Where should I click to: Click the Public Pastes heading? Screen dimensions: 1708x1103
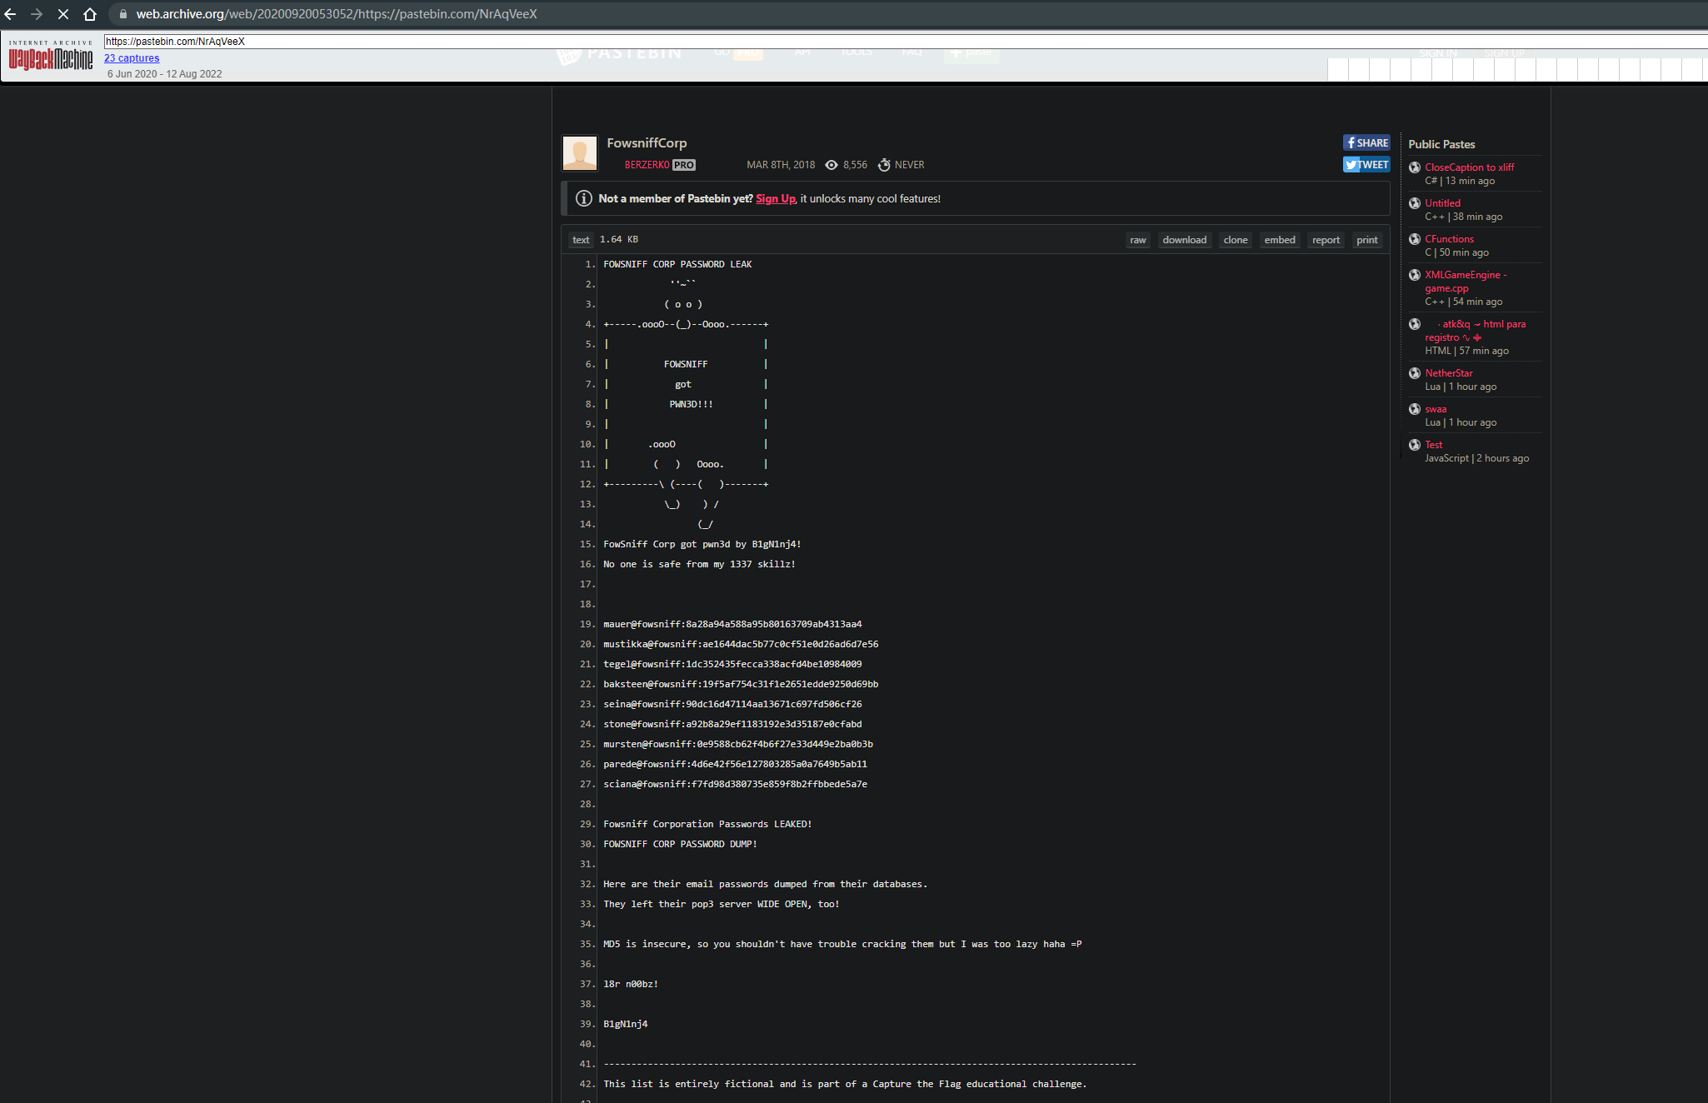click(1442, 144)
